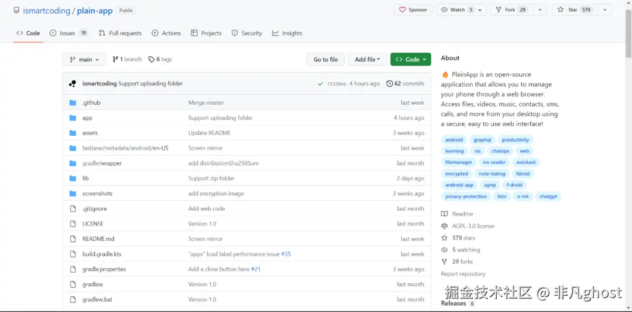This screenshot has width=632, height=312.
Task: Switch to the Code tab
Action: click(x=28, y=33)
